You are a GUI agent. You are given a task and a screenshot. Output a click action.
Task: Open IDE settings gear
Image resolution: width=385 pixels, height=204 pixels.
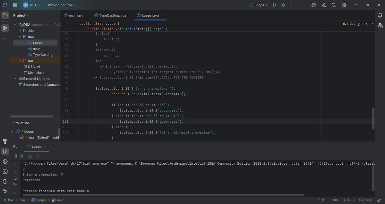click(344, 5)
